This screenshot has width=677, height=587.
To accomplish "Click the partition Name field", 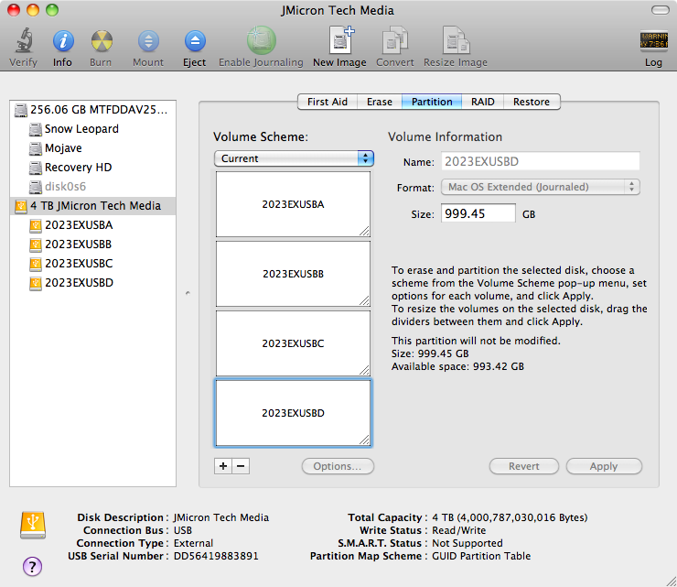I will [541, 161].
